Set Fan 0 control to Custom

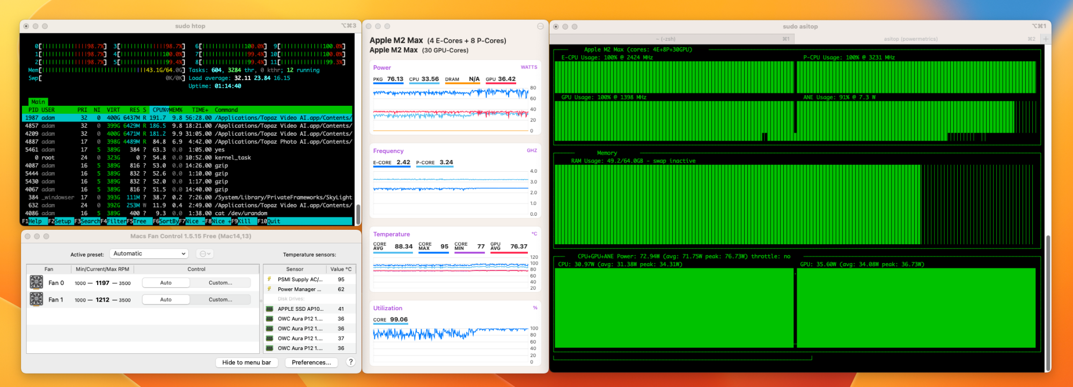coord(221,282)
